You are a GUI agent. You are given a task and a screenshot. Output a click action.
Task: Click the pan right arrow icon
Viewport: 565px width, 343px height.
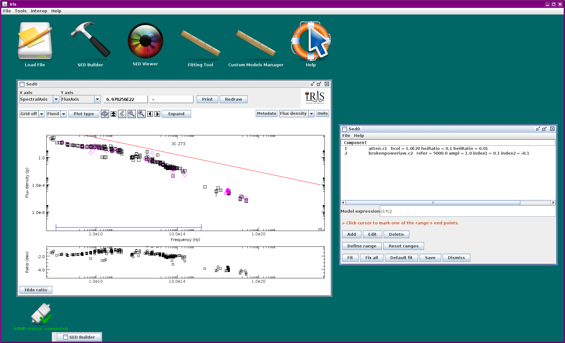[157, 114]
